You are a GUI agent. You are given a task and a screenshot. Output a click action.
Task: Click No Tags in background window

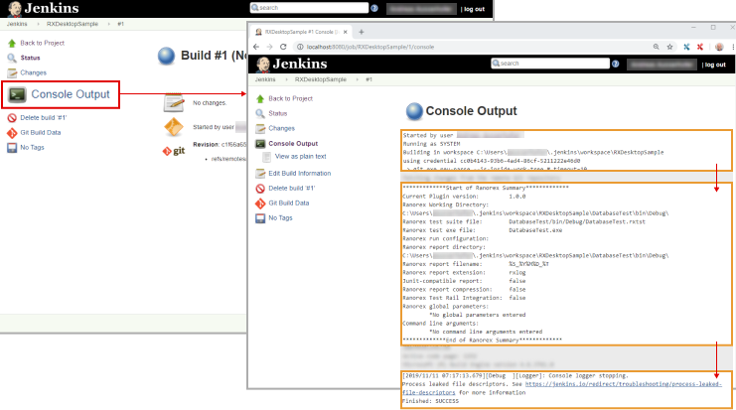point(32,147)
